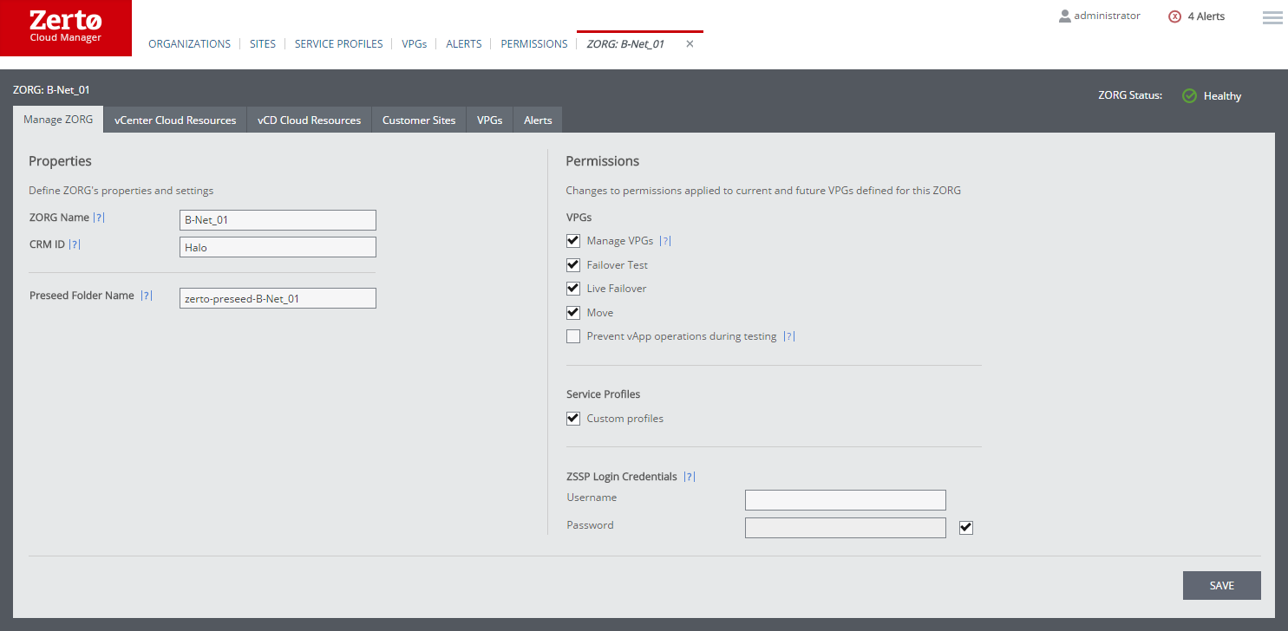Open help icon next to CRM ID
The height and width of the screenshot is (631, 1288).
point(75,245)
